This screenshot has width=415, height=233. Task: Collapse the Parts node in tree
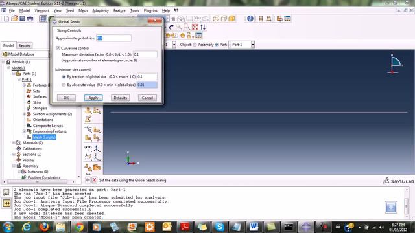tap(14, 73)
